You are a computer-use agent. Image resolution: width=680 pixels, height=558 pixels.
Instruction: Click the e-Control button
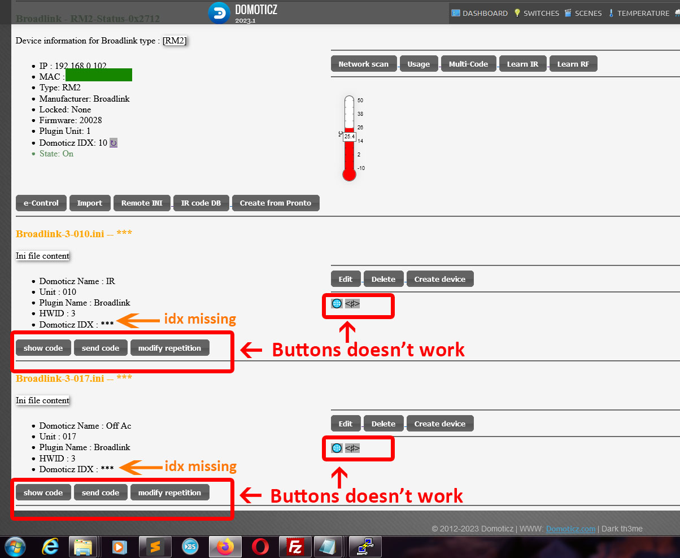41,203
